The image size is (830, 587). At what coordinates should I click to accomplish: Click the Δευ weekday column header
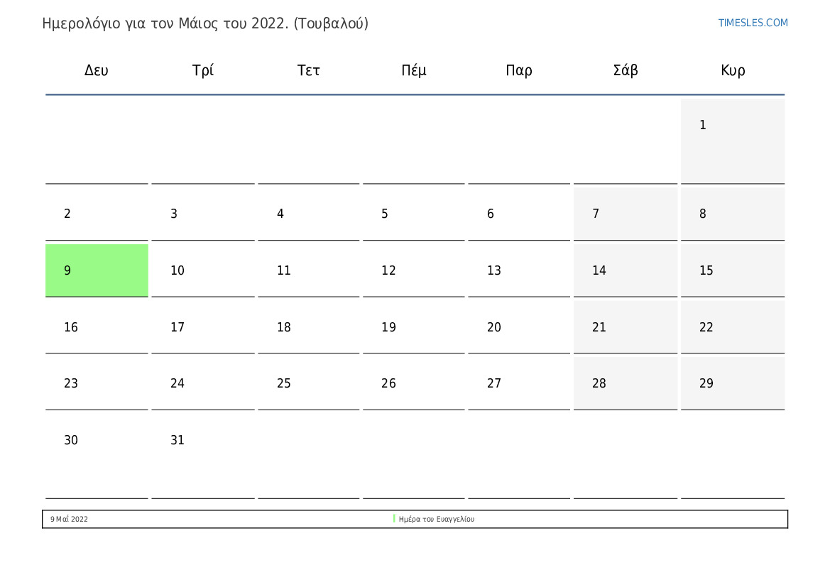(97, 70)
